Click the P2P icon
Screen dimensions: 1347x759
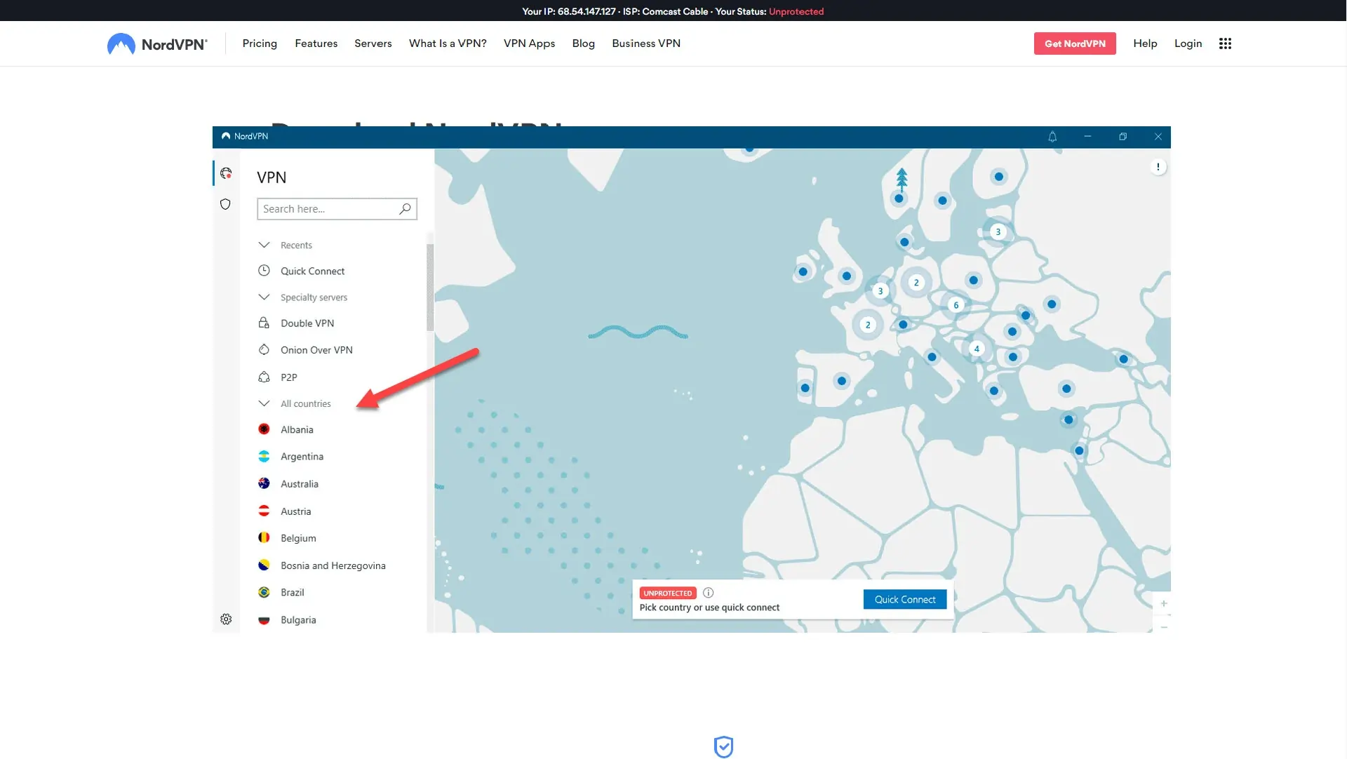tap(264, 377)
